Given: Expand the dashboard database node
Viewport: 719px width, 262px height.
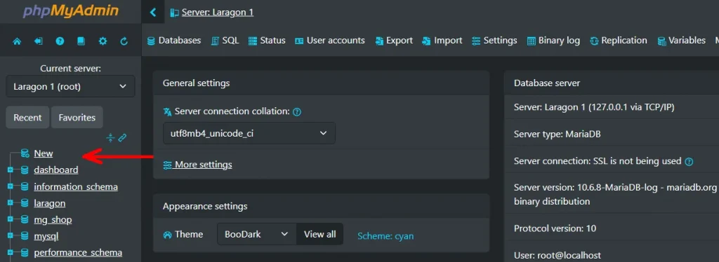Looking at the screenshot, I should tap(10, 170).
